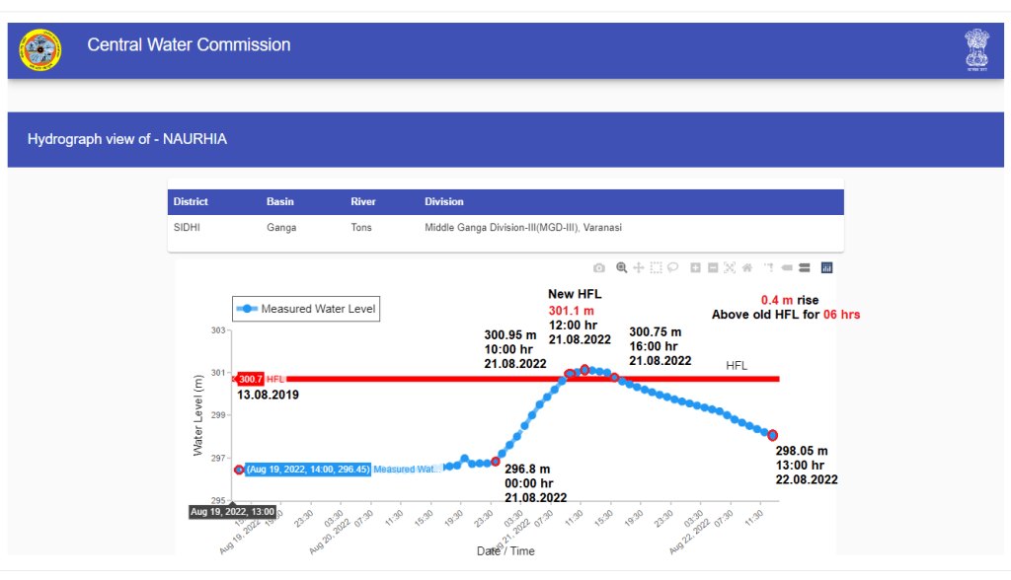The image size is (1011, 580).
Task: Enable show closest data on hover
Action: pyautogui.click(x=787, y=267)
